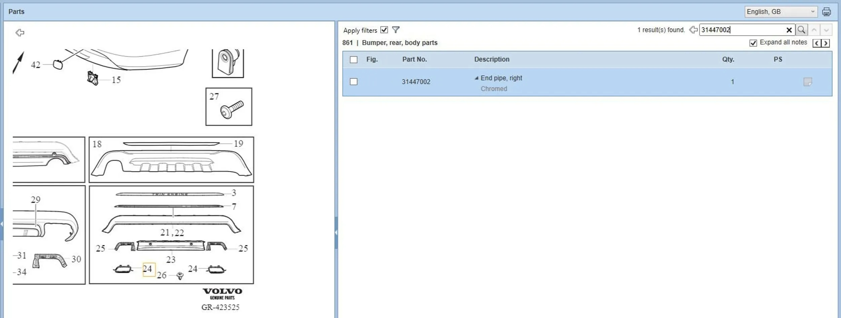
Task: Select callout 15 in the diagram
Action: pyautogui.click(x=116, y=80)
